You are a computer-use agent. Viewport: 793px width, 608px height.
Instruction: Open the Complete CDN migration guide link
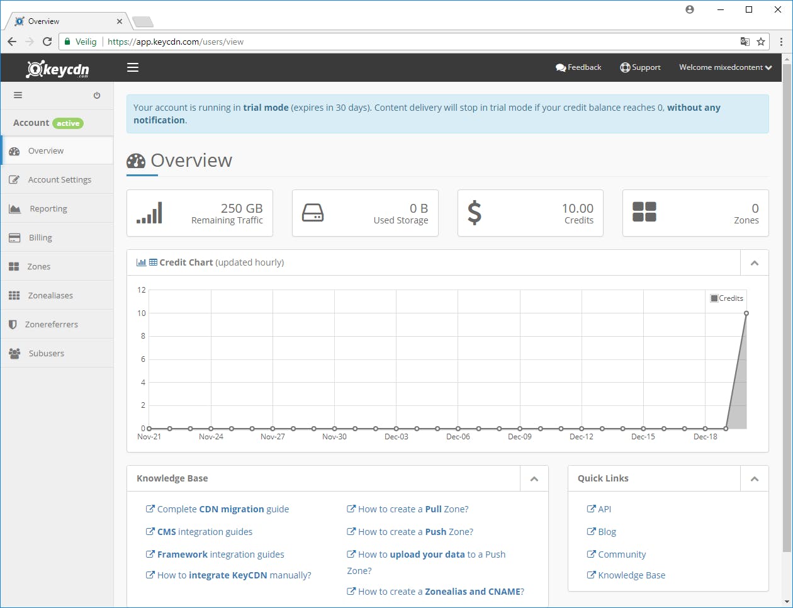click(223, 509)
